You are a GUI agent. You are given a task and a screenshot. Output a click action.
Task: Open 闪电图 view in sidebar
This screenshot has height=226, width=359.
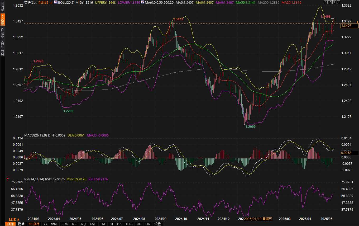(x=3, y=33)
